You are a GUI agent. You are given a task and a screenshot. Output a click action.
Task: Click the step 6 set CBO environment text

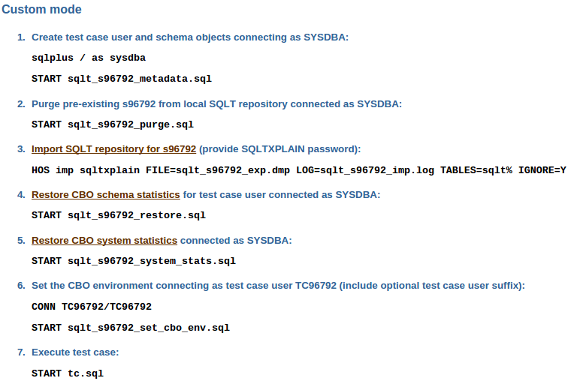[278, 286]
